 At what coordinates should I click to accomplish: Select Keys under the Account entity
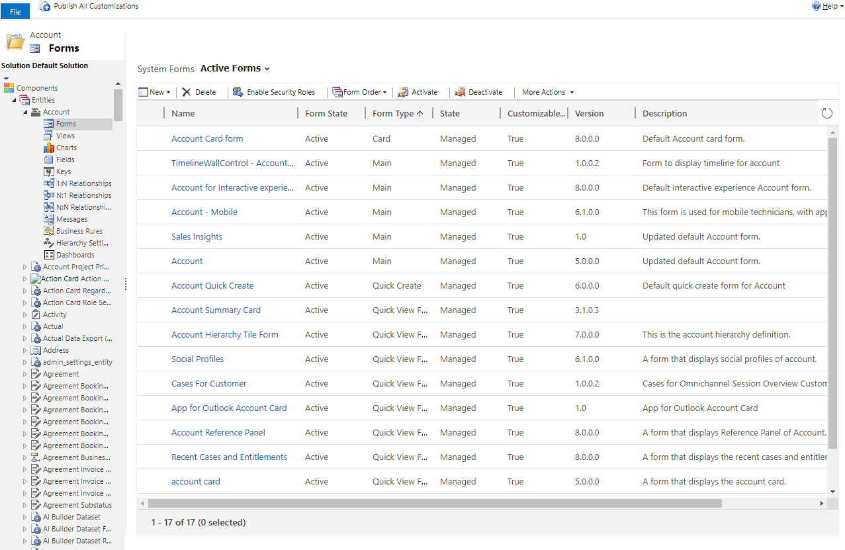[x=63, y=171]
